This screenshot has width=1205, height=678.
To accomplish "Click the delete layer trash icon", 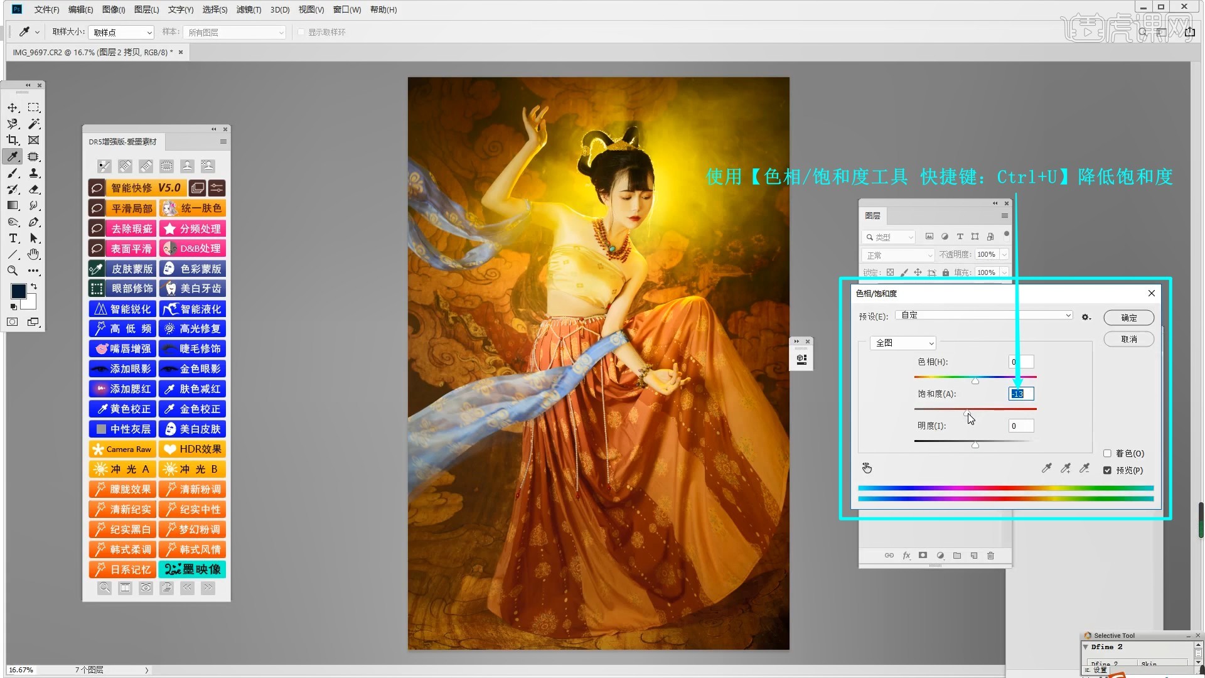I will 990,556.
